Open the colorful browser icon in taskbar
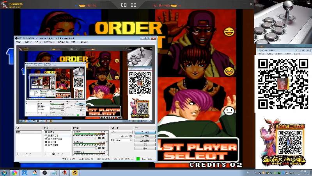 pos(14,173)
